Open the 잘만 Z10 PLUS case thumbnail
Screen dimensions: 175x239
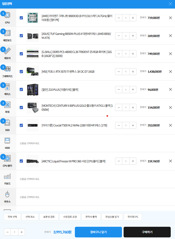(33, 89)
